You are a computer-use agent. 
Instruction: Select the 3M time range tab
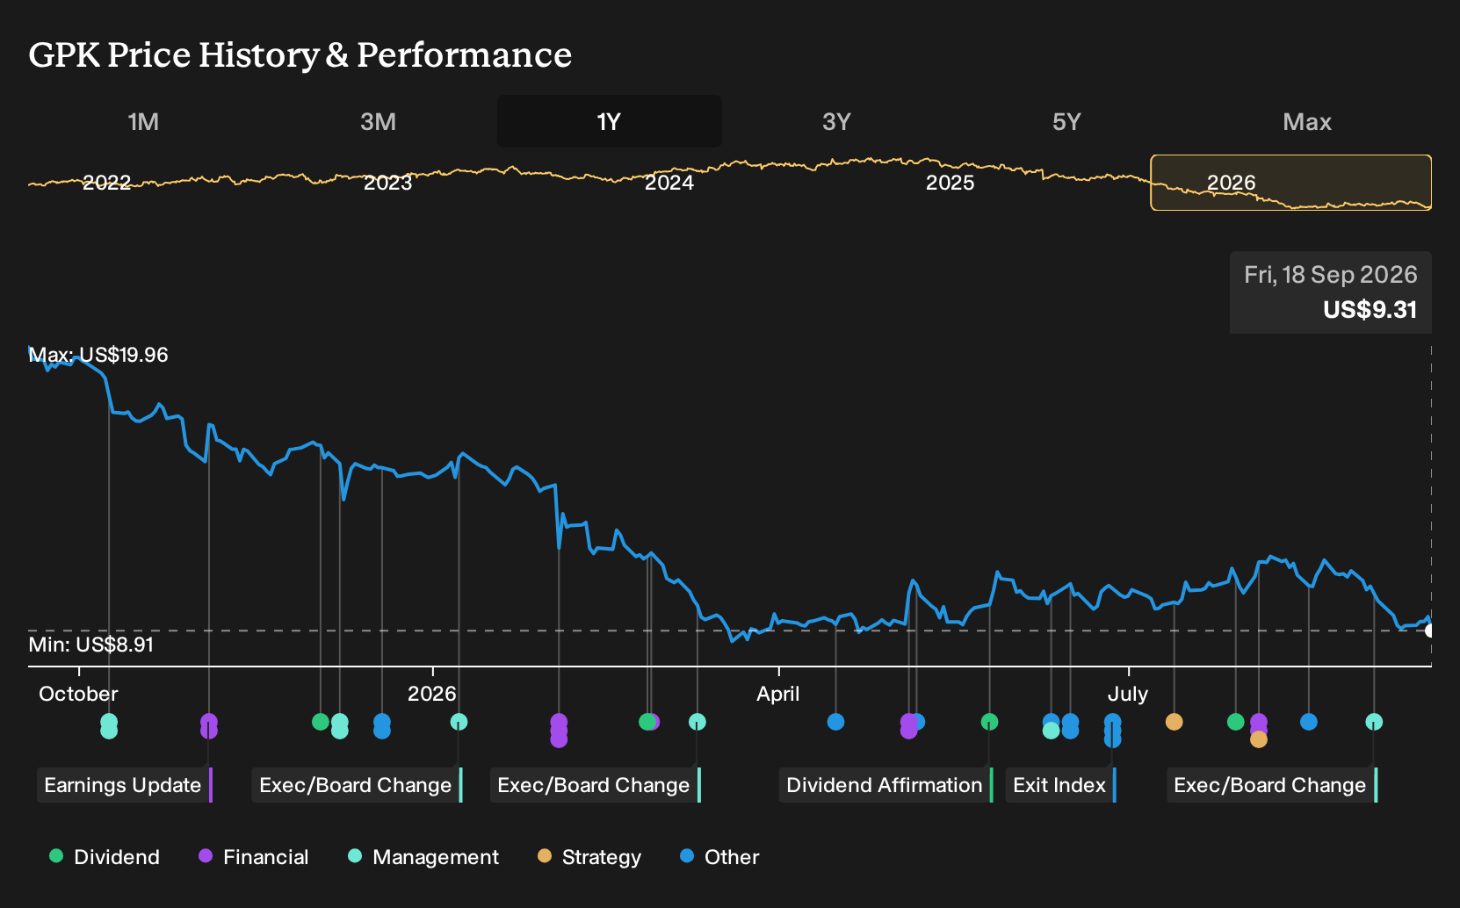[x=378, y=121]
